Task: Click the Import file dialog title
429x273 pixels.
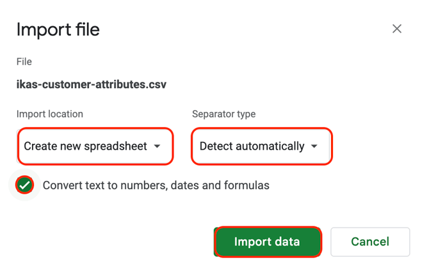Action: (x=58, y=29)
